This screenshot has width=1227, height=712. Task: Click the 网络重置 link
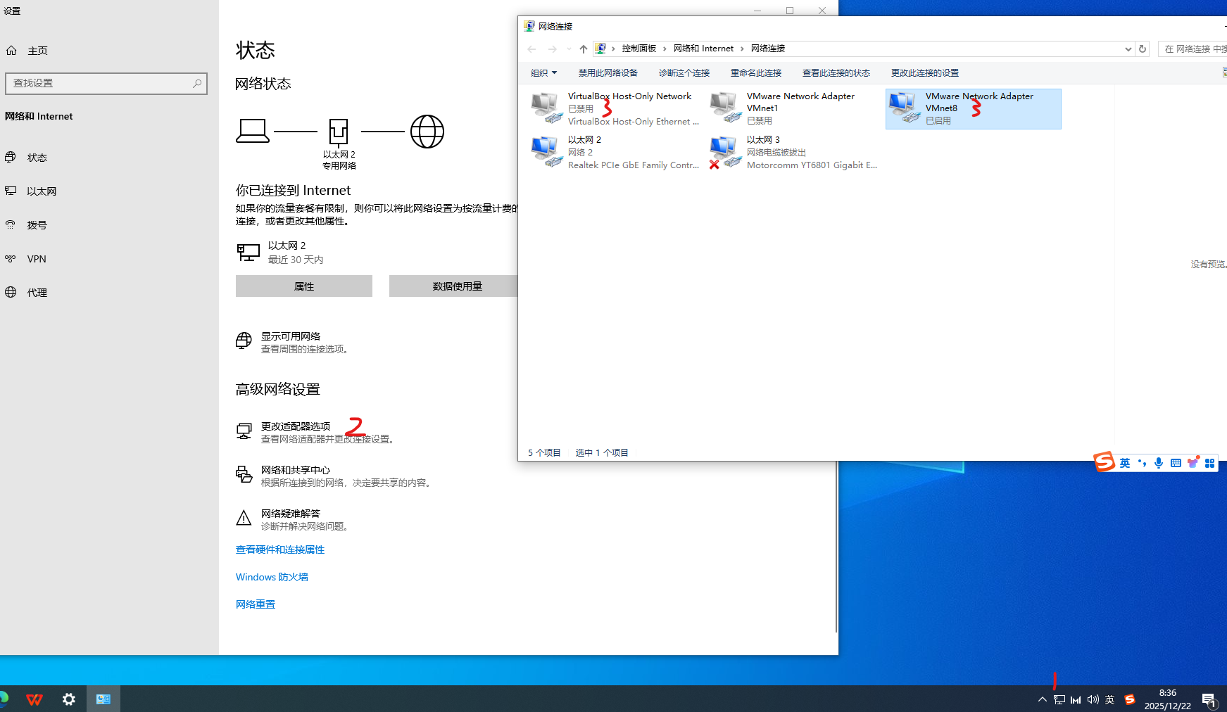point(256,604)
